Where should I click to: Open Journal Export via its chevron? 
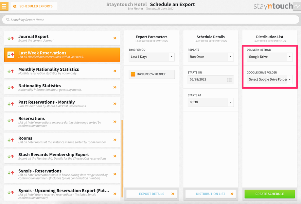pyautogui.click(x=115, y=38)
